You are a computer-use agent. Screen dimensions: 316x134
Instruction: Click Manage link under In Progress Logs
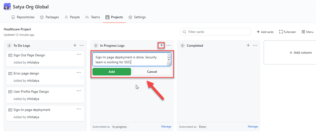[x=166, y=127]
